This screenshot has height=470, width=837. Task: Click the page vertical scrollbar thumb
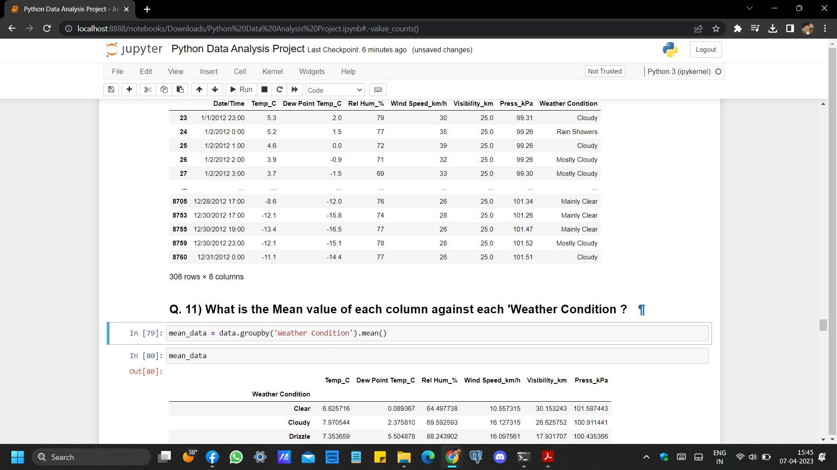(x=823, y=325)
